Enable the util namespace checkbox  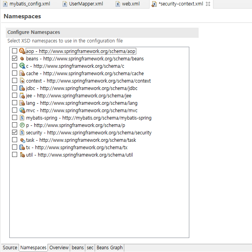click(x=14, y=155)
